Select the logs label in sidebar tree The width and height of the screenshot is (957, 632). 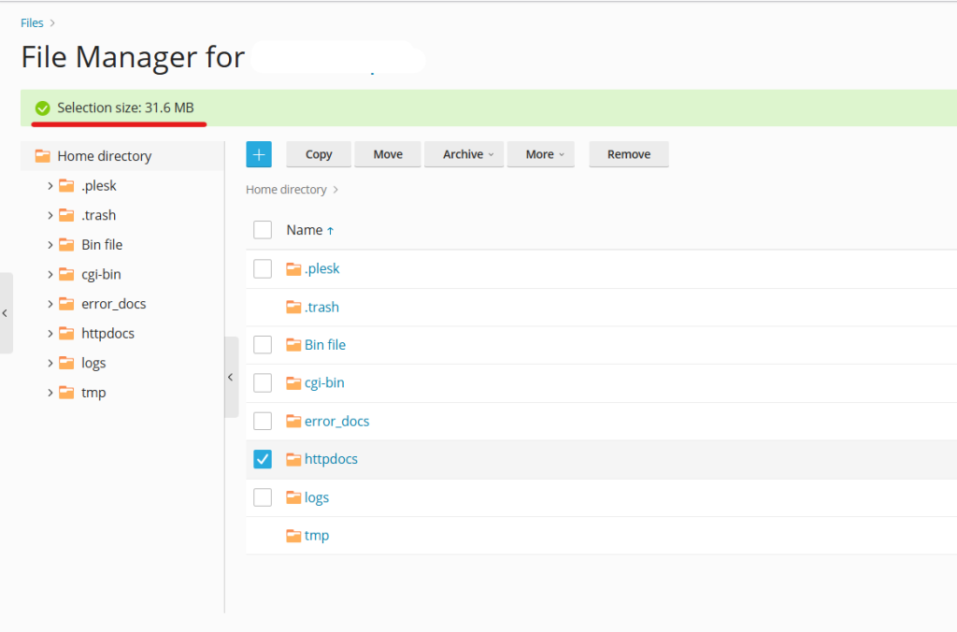(94, 364)
